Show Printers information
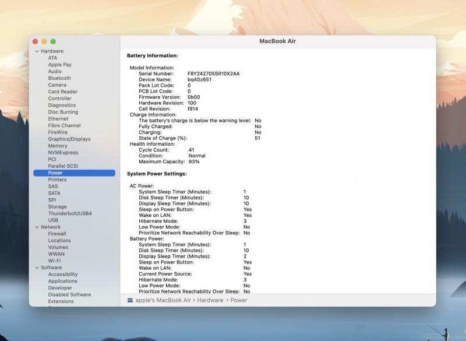The height and width of the screenshot is (341, 466). coord(57,180)
